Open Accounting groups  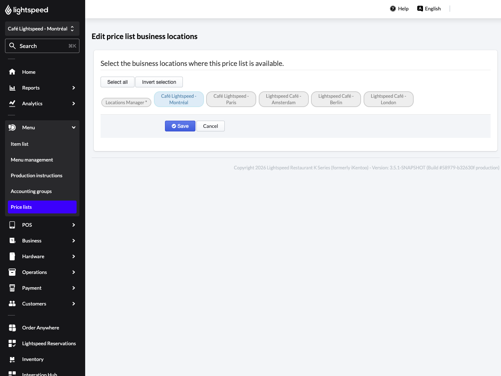42,191
